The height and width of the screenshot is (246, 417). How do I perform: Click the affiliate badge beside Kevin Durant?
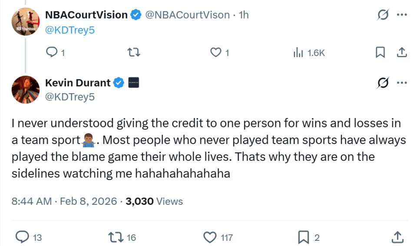pos(133,82)
